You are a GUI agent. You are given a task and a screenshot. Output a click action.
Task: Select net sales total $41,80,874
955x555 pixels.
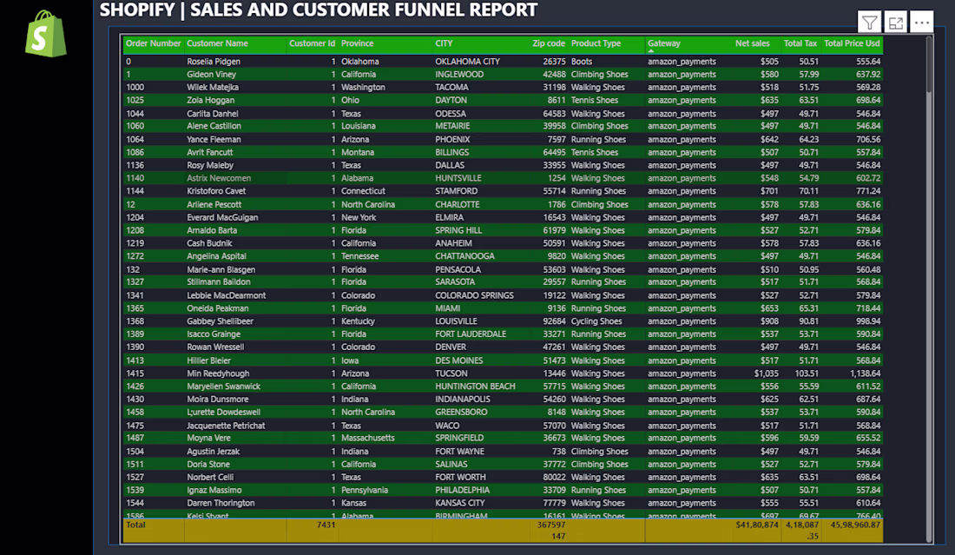(757, 525)
